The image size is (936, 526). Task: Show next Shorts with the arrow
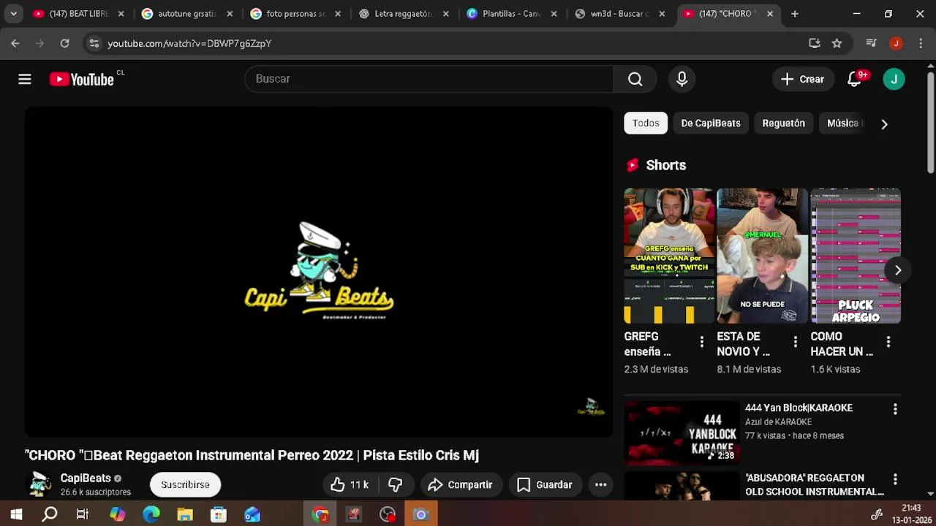coord(897,270)
